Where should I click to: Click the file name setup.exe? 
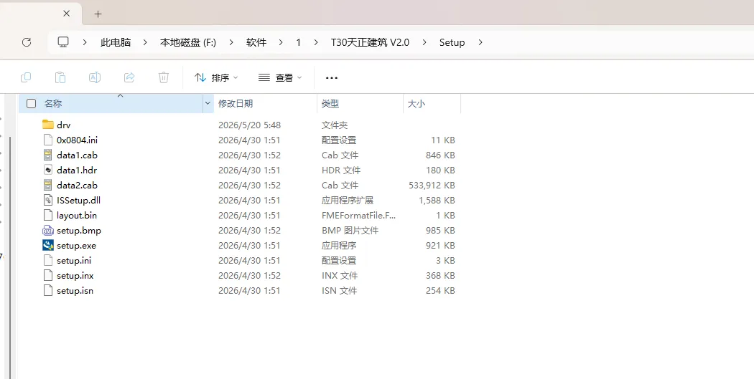click(76, 246)
